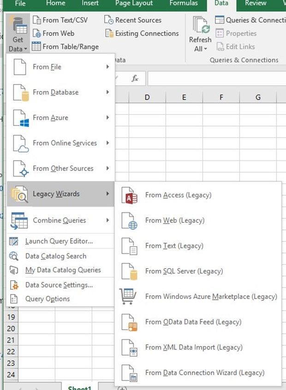The width and height of the screenshot is (286, 390).
Task: Click the SQL Server (Legacy) cylinder icon
Action: pyautogui.click(x=129, y=271)
